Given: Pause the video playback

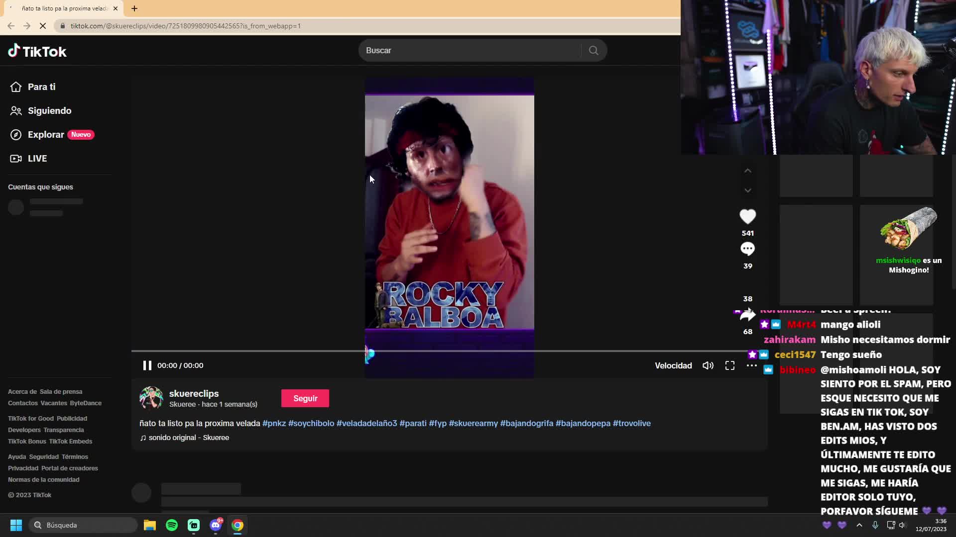Looking at the screenshot, I should point(147,365).
